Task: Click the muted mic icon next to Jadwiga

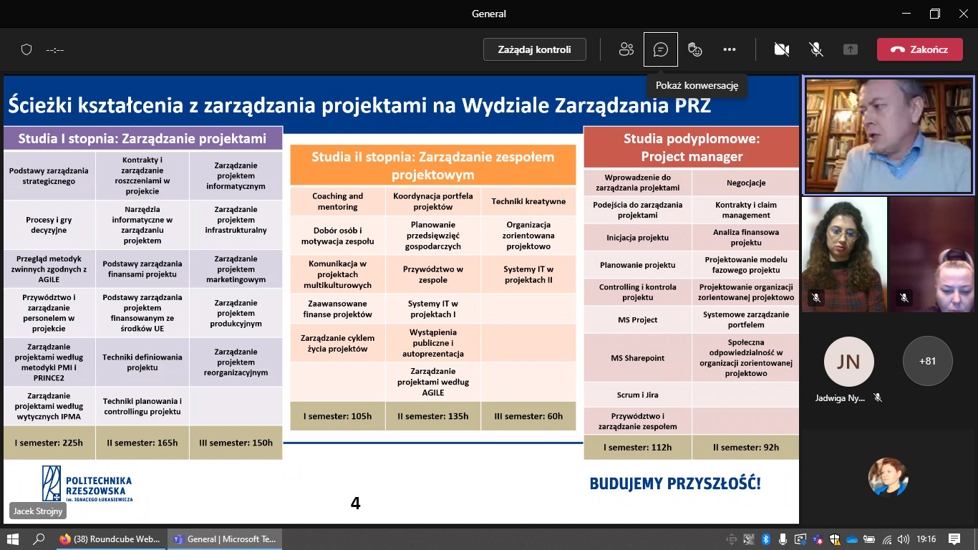Action: click(x=877, y=397)
